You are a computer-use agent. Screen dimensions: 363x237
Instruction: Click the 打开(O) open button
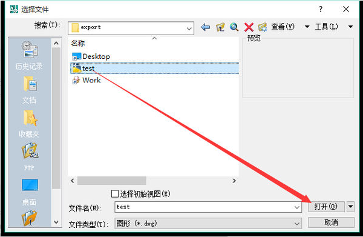click(x=326, y=206)
